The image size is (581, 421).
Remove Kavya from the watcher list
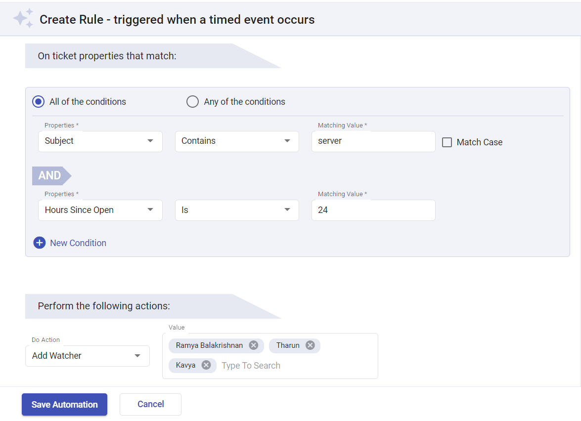[x=206, y=365]
